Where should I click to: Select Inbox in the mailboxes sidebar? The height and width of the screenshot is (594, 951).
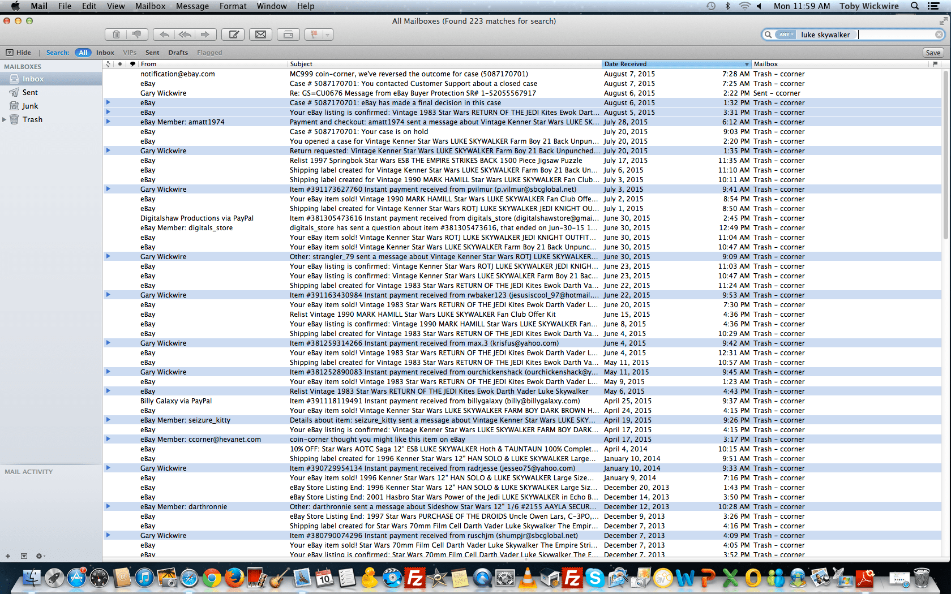51,79
